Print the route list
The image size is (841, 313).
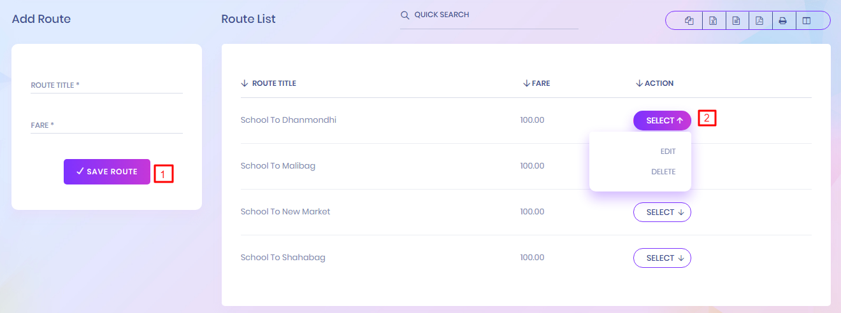pyautogui.click(x=782, y=21)
